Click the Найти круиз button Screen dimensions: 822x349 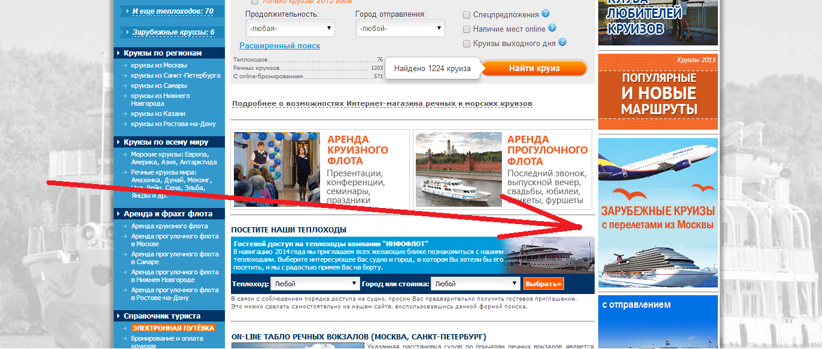point(534,68)
